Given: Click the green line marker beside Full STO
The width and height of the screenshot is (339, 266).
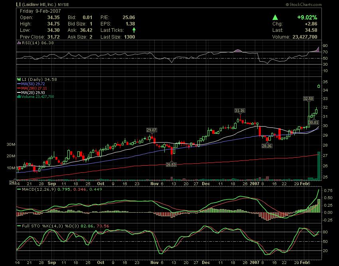Looking at the screenshot, I should click(x=19, y=226).
